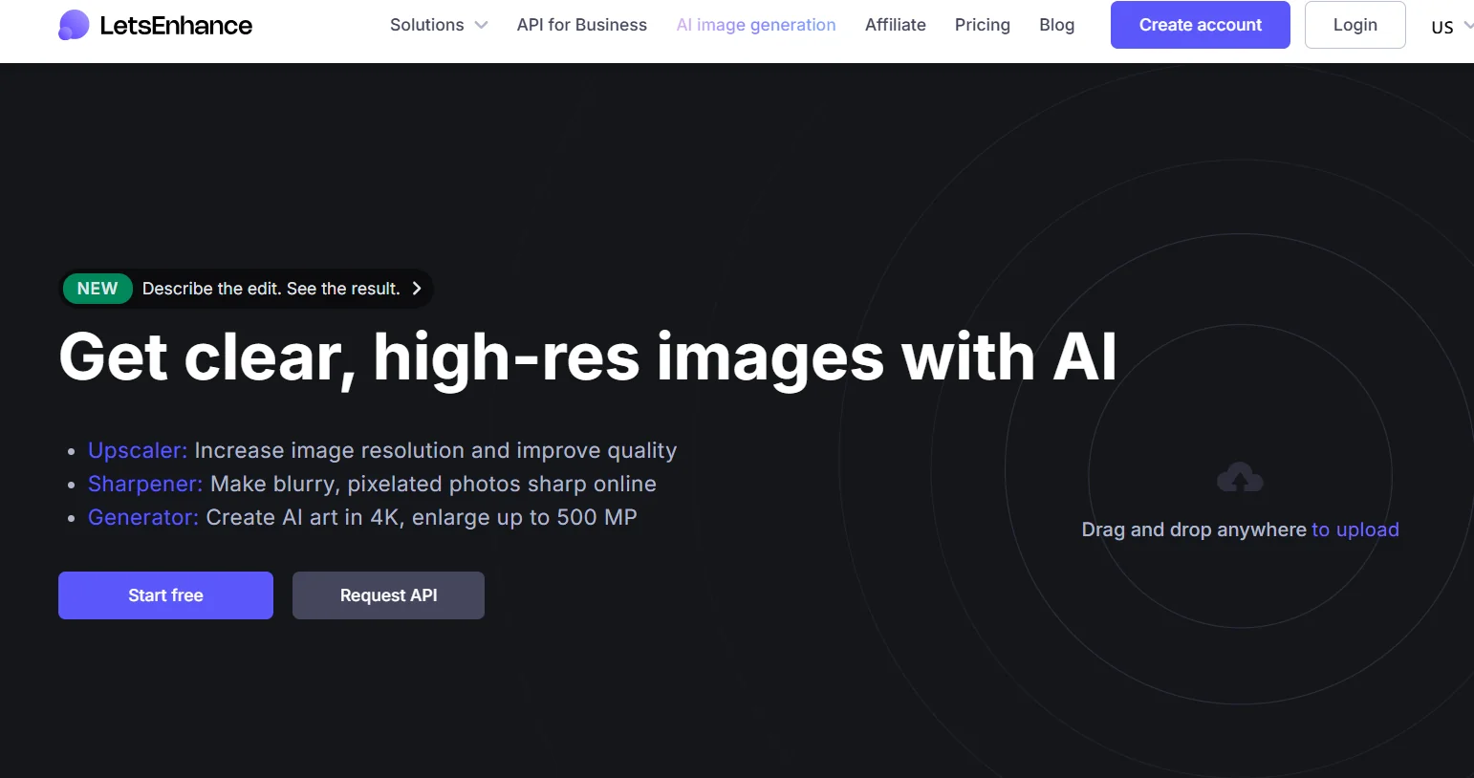
Task: Click the Create account button
Action: [1200, 25]
